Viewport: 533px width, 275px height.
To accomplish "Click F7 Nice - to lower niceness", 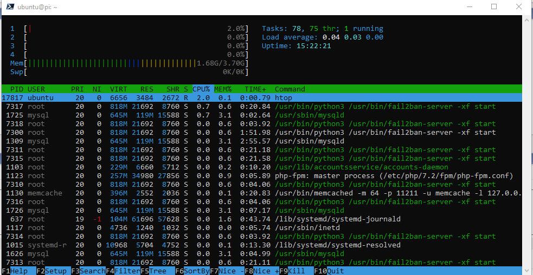I will [227, 271].
